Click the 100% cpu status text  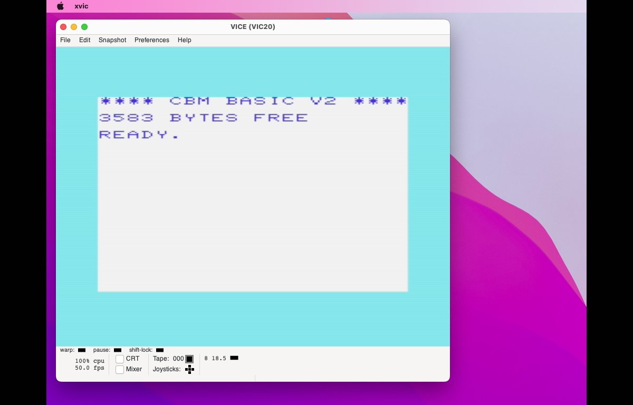point(90,361)
